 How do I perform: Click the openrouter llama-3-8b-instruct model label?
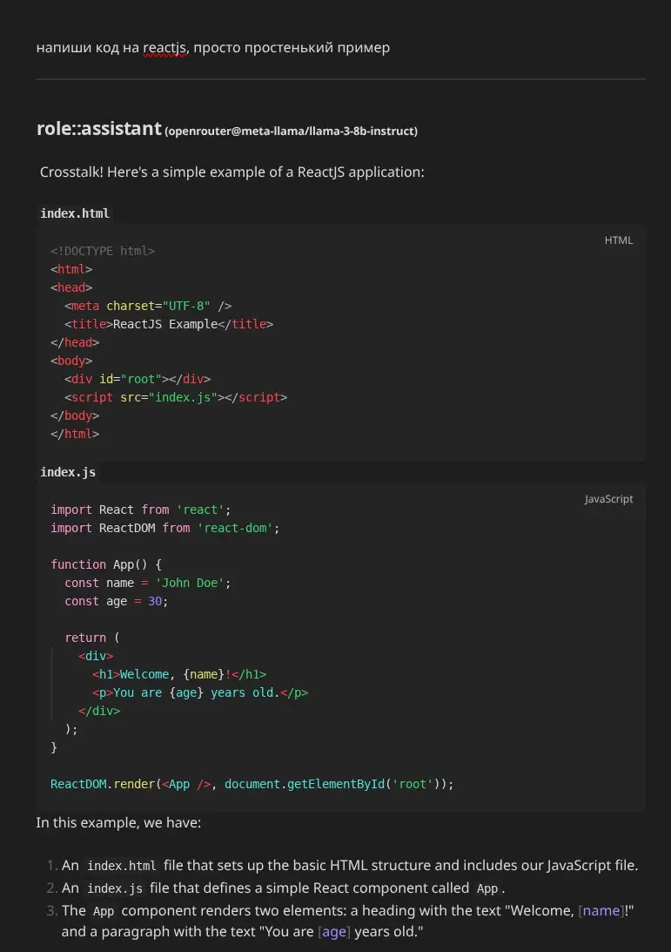pos(291,132)
